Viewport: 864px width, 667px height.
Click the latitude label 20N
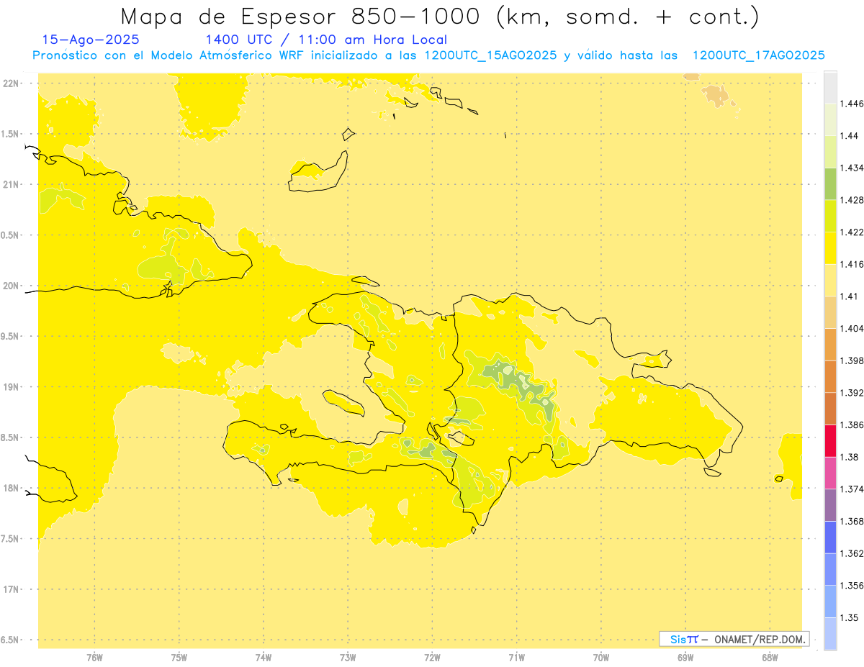tap(12, 286)
